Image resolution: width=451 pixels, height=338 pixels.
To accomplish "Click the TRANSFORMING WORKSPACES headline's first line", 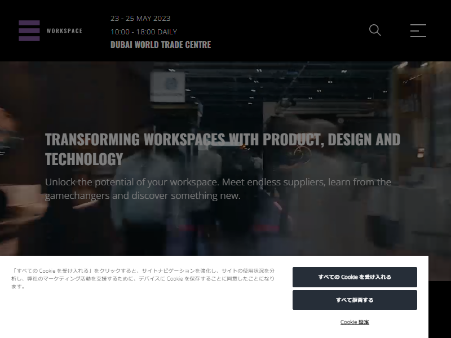I will pos(223,139).
